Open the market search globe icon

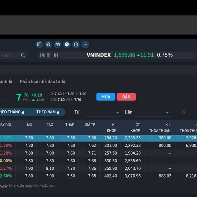48,44
